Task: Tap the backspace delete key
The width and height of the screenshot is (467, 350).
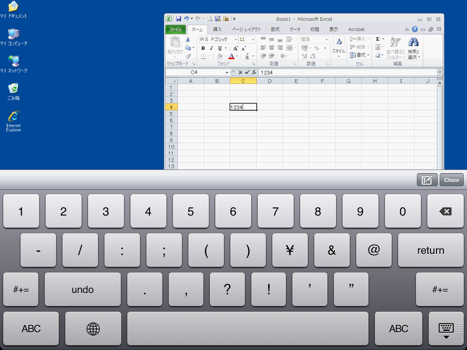Action: [x=445, y=211]
